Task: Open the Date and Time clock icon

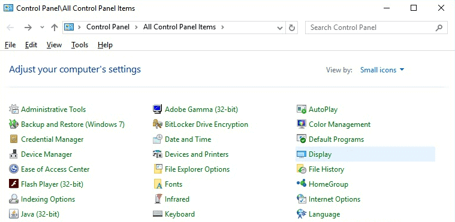Action: coord(157,139)
